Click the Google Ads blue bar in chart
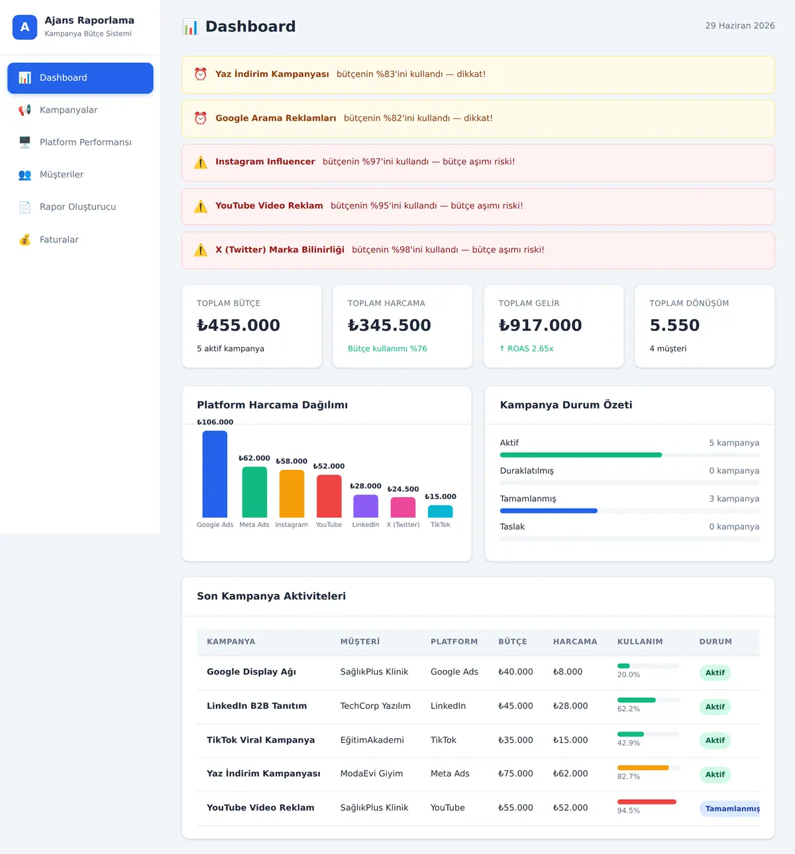Viewport: 795px width, 854px height. click(x=215, y=474)
